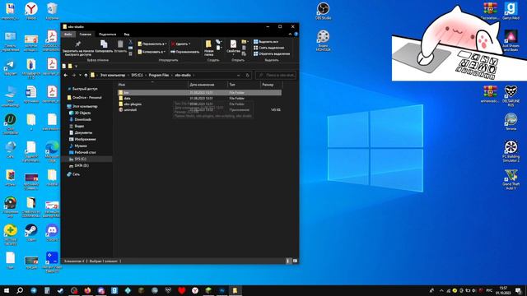Click Invert Selection (Обратить выделение)
The width and height of the screenshot is (527, 296).
[x=272, y=53]
